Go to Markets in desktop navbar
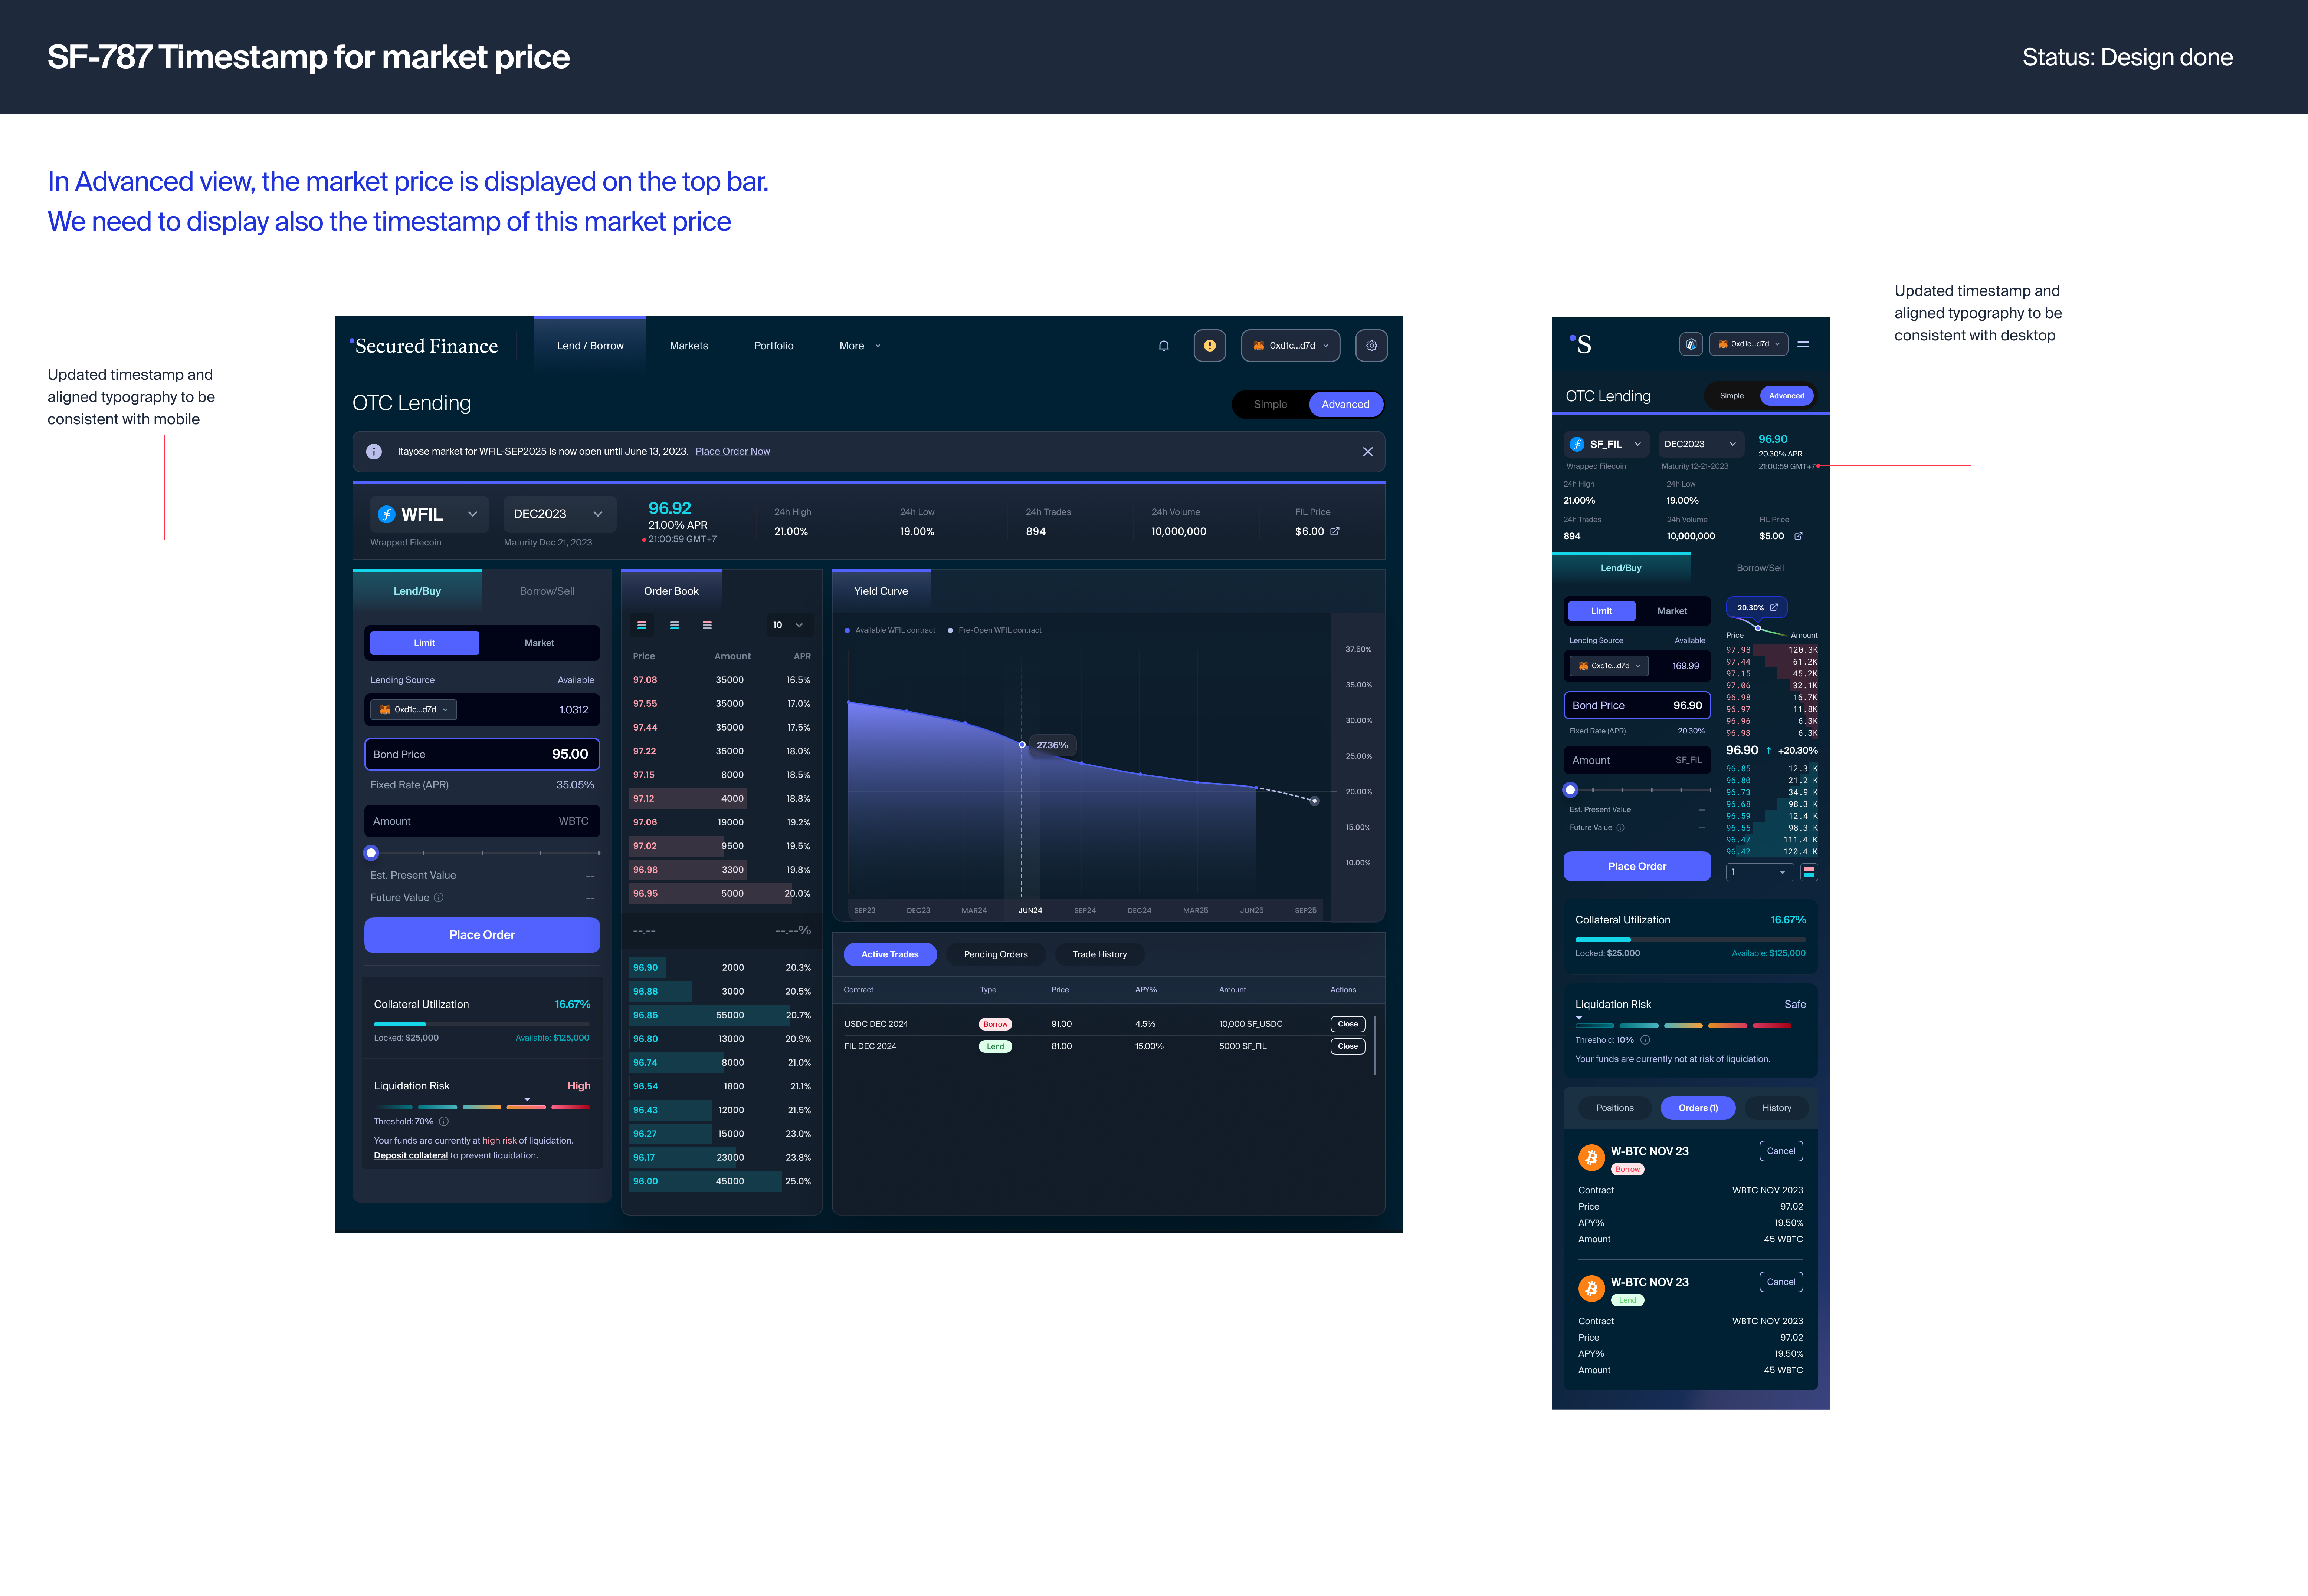Image resolution: width=2308 pixels, height=1596 pixels. coord(688,346)
